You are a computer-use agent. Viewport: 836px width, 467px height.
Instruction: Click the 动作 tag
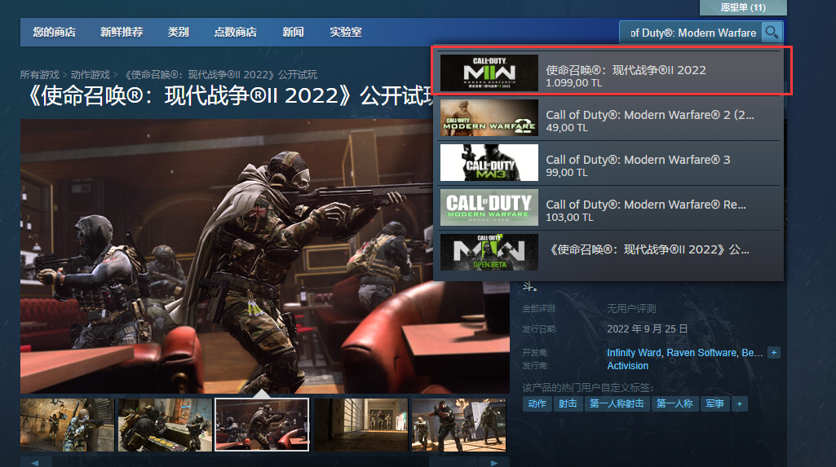click(537, 403)
